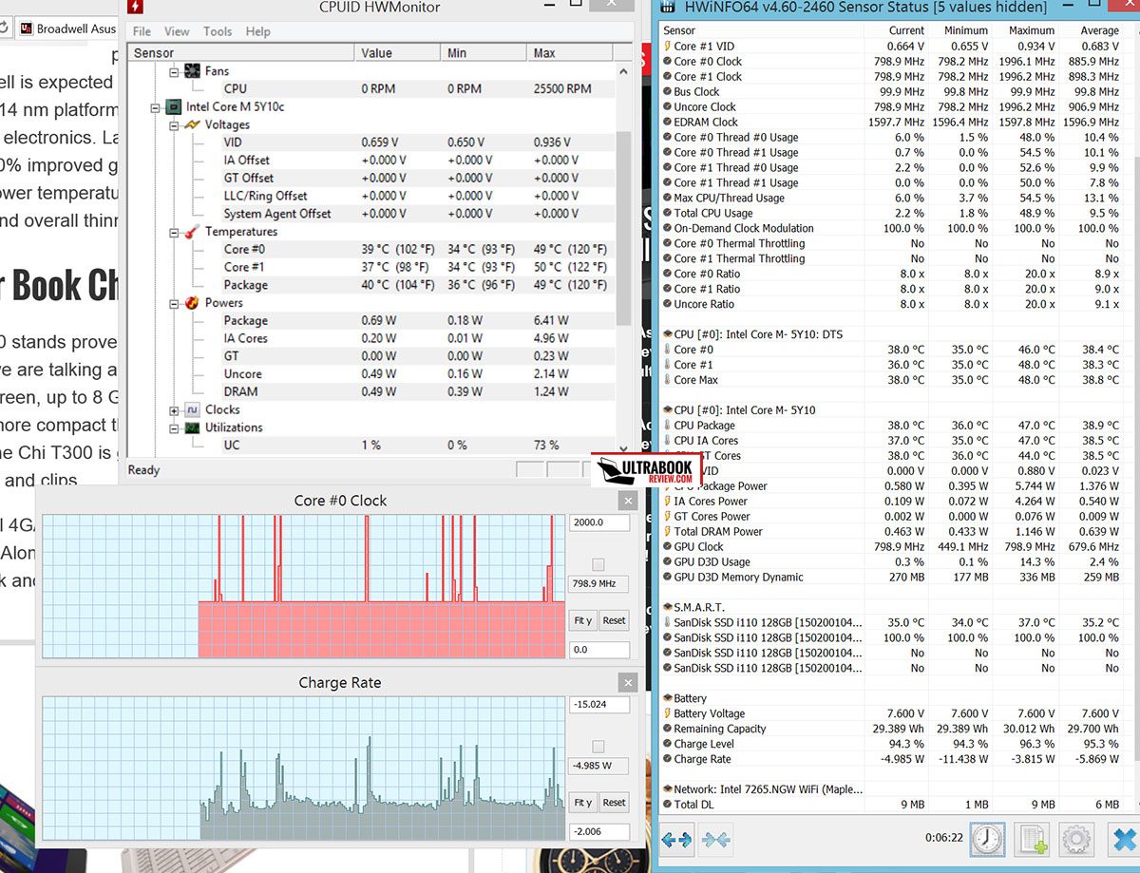The height and width of the screenshot is (873, 1140).
Task: Close the Core #0 Clock graph window
Action: [x=627, y=501]
